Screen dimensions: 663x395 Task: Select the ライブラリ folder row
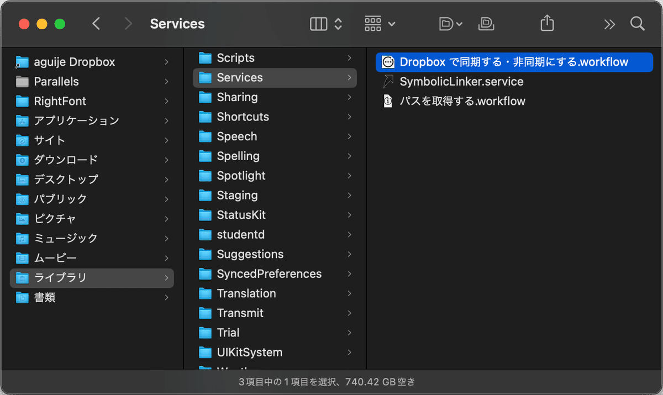point(92,278)
